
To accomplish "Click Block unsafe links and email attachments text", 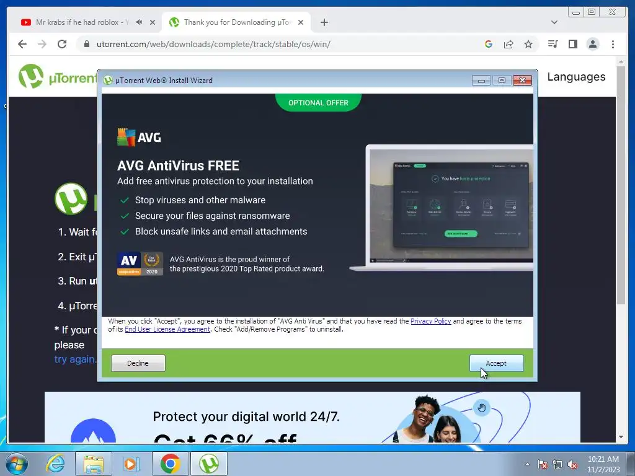I will [221, 232].
